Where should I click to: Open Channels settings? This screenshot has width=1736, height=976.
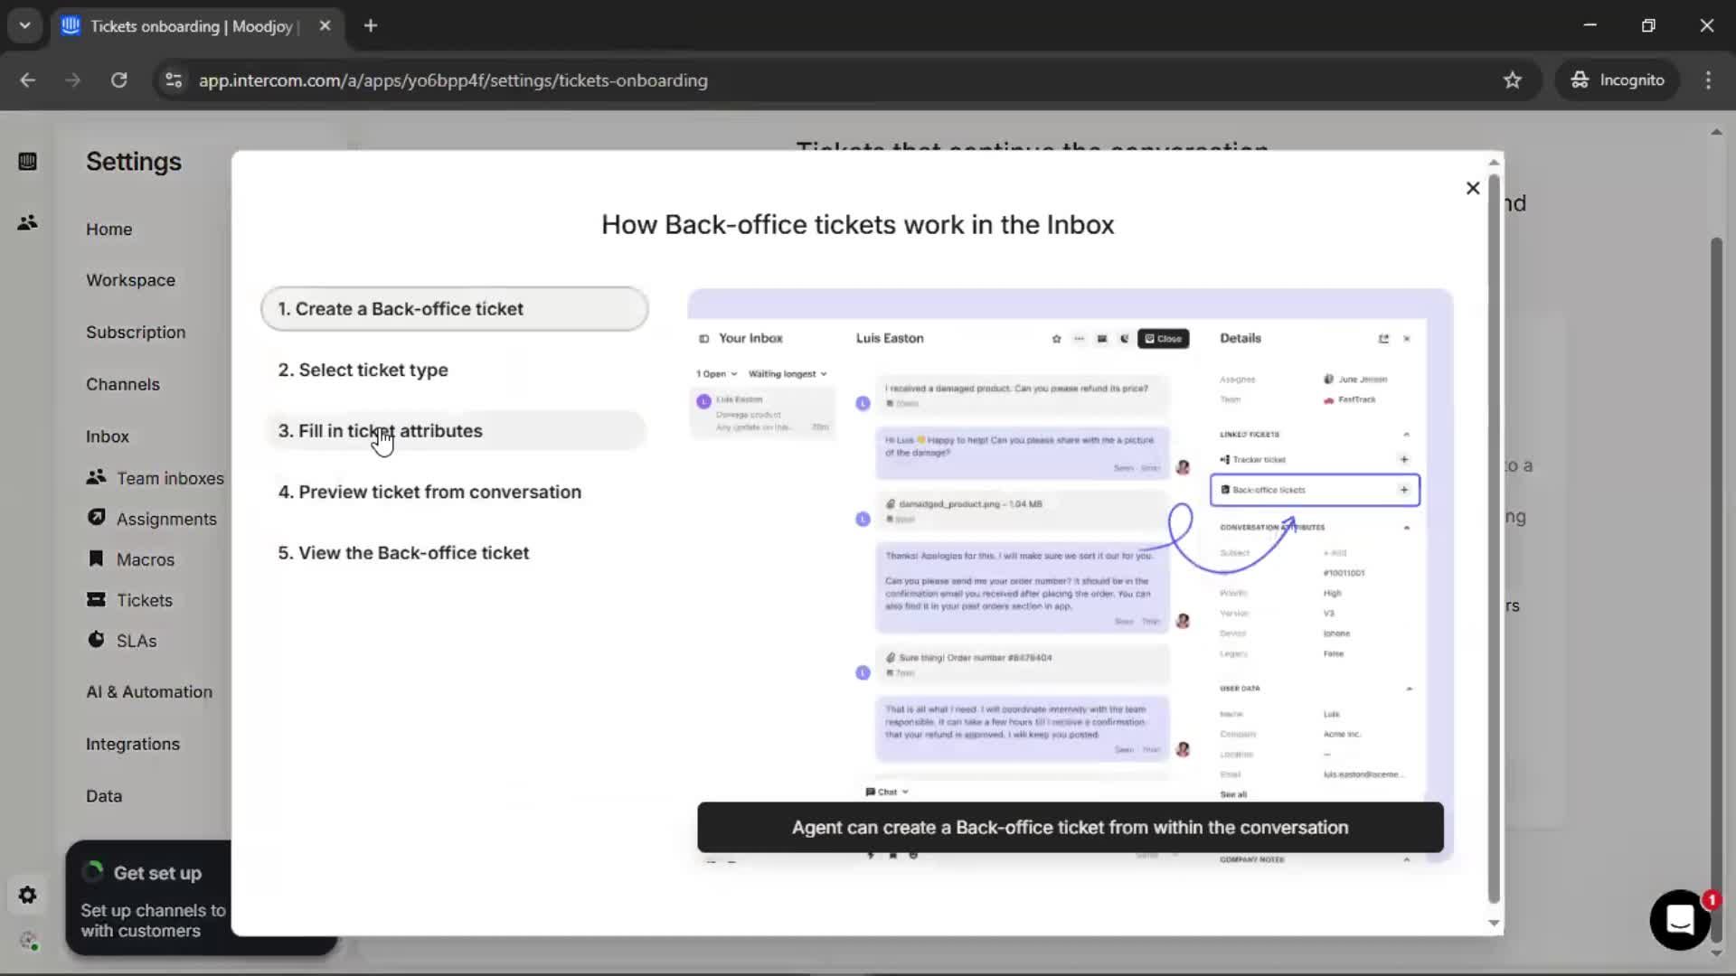click(123, 384)
